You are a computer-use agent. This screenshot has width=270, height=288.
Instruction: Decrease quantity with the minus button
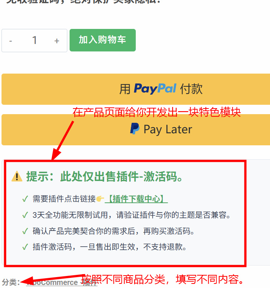point(11,41)
